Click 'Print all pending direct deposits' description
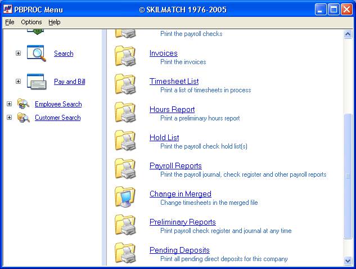The height and width of the screenshot is (269, 356). click(x=224, y=259)
